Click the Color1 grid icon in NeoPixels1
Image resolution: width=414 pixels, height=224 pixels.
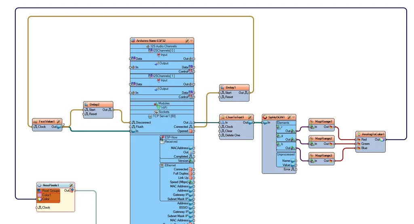39,195
